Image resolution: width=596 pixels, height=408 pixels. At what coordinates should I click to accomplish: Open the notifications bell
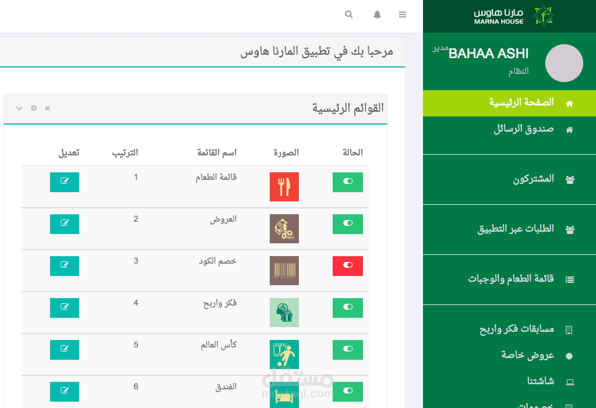click(376, 14)
